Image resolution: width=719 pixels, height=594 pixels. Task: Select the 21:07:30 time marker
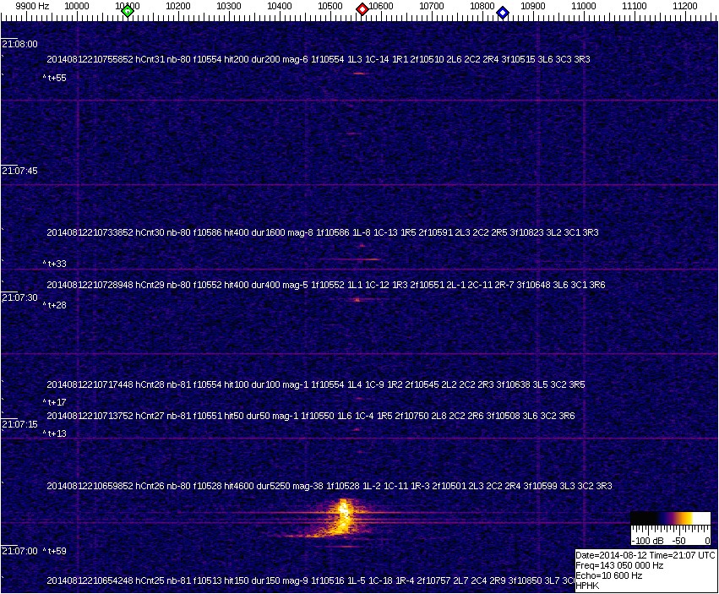(x=19, y=297)
